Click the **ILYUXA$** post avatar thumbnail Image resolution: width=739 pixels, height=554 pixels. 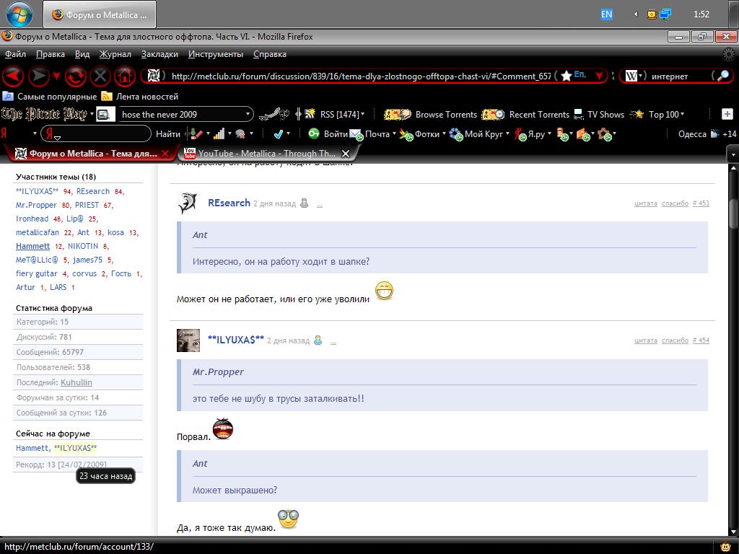[x=188, y=340]
